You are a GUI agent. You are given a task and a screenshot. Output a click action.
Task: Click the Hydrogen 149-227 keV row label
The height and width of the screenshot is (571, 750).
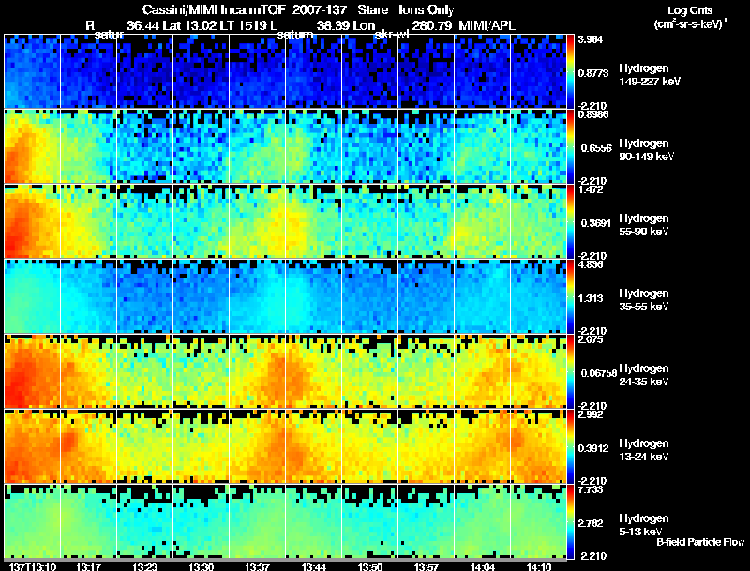tap(649, 75)
